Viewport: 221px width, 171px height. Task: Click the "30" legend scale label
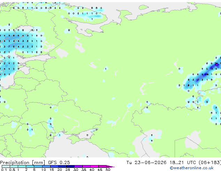(x=76, y=170)
